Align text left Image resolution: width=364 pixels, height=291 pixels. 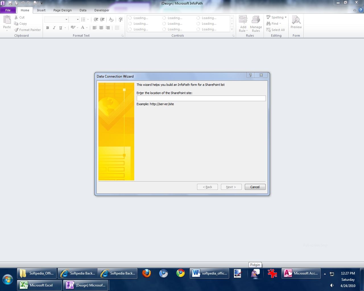[95, 28]
